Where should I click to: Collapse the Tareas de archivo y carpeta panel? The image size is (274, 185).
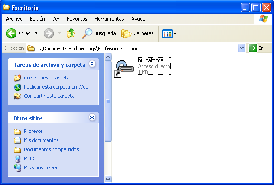pyautogui.click(x=92, y=64)
